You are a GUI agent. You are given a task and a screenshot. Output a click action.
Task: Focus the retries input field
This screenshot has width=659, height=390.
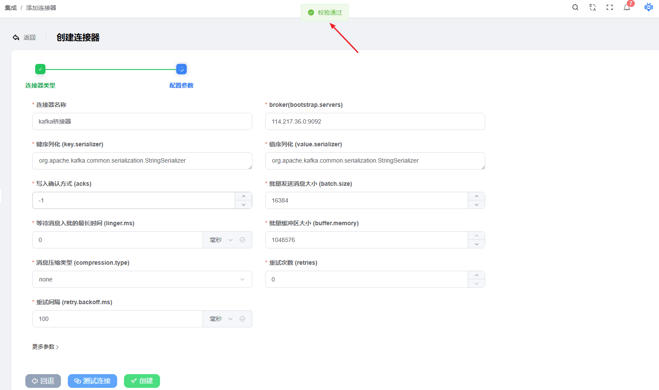coord(366,279)
